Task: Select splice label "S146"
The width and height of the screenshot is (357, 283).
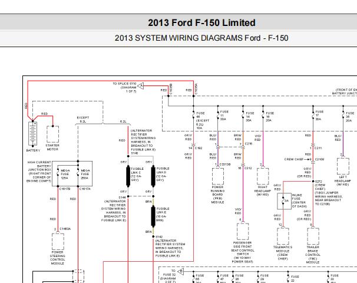Action: tap(134, 153)
